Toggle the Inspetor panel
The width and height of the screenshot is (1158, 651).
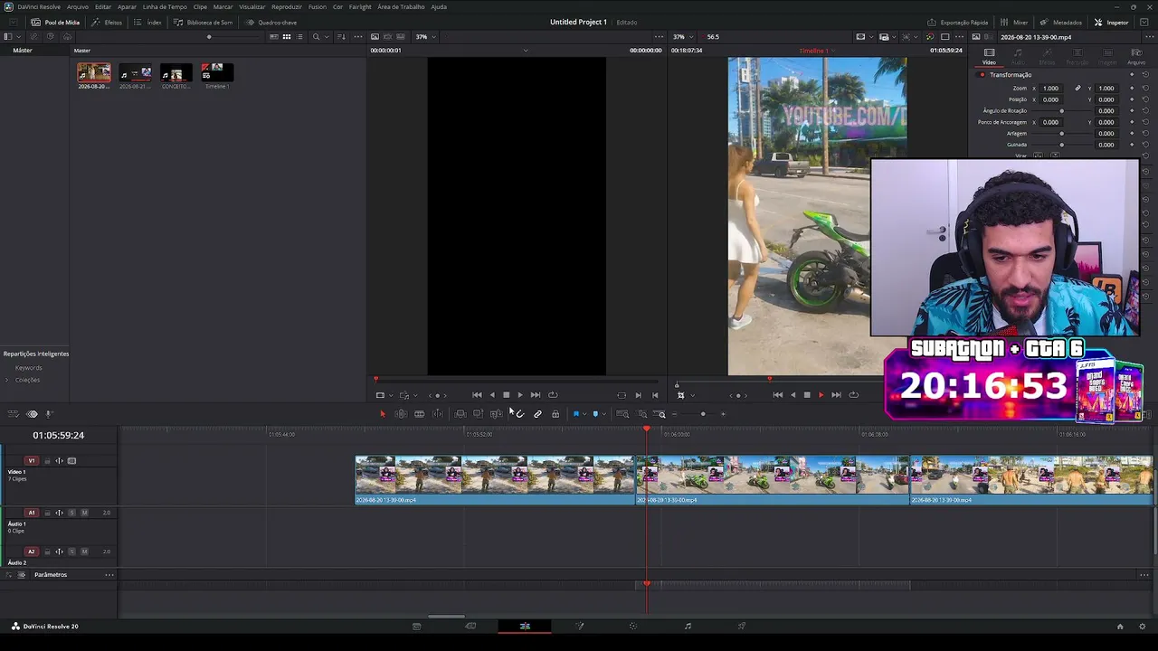pyautogui.click(x=1112, y=22)
